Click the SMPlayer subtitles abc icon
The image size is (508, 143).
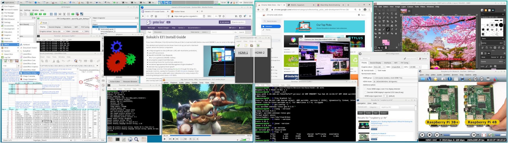point(496,79)
